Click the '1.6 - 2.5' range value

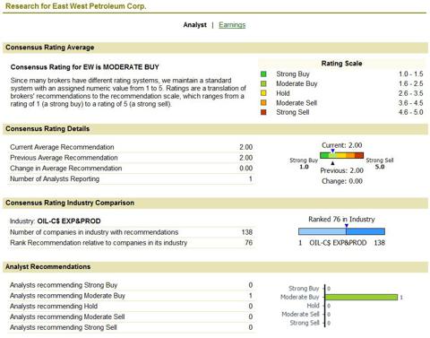tap(410, 83)
